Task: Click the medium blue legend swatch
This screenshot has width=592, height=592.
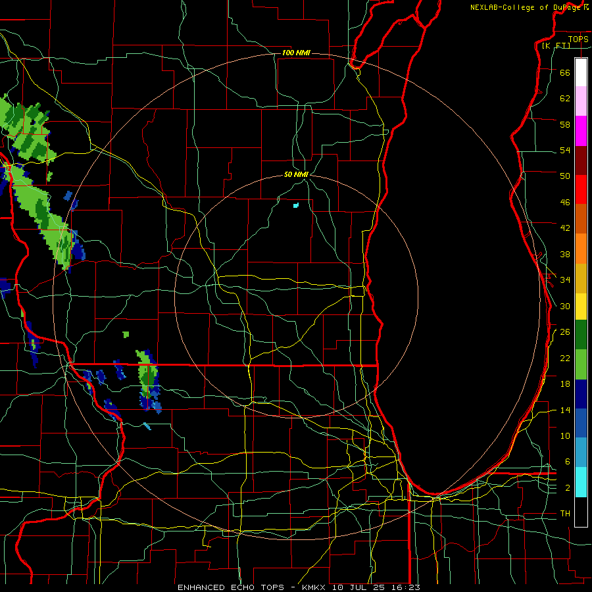Action: tap(581, 423)
